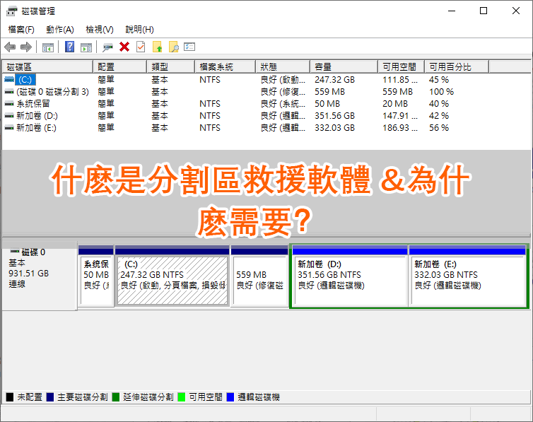Viewport: 533px width, 422px height.
Task: Sort by the 可用空間 column header
Action: (x=402, y=66)
